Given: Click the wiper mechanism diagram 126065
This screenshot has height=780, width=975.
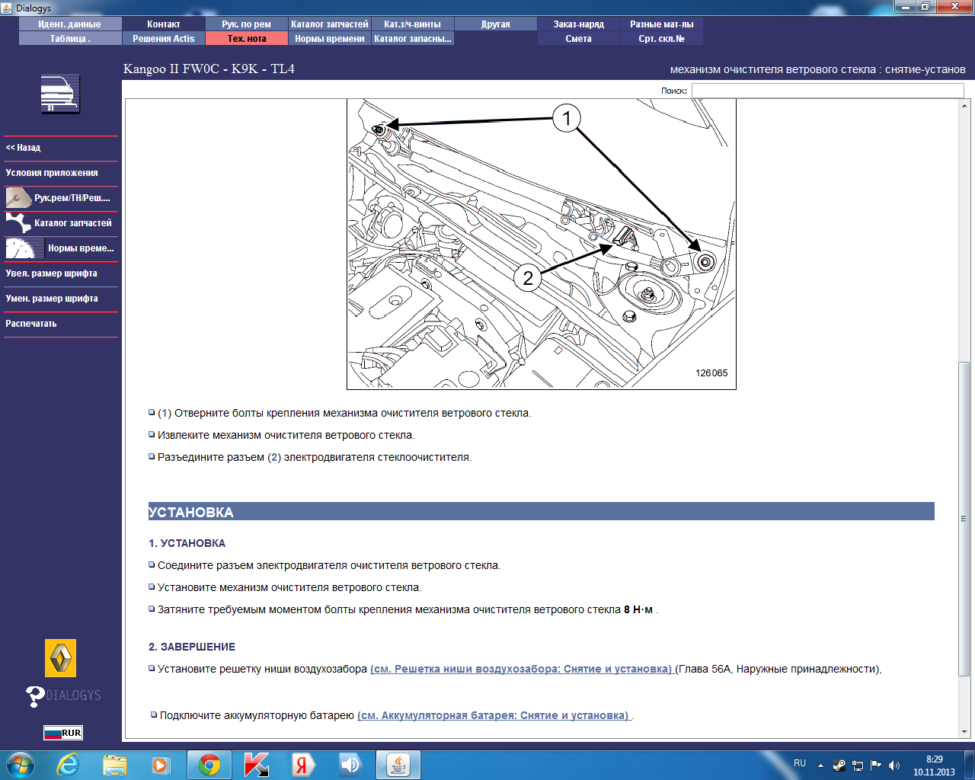Looking at the screenshot, I should point(542,244).
